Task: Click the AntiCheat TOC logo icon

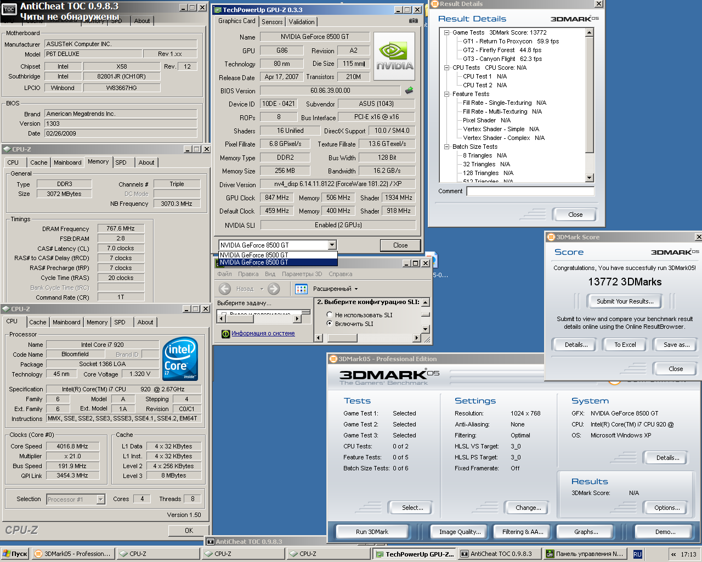Action: 9,9
